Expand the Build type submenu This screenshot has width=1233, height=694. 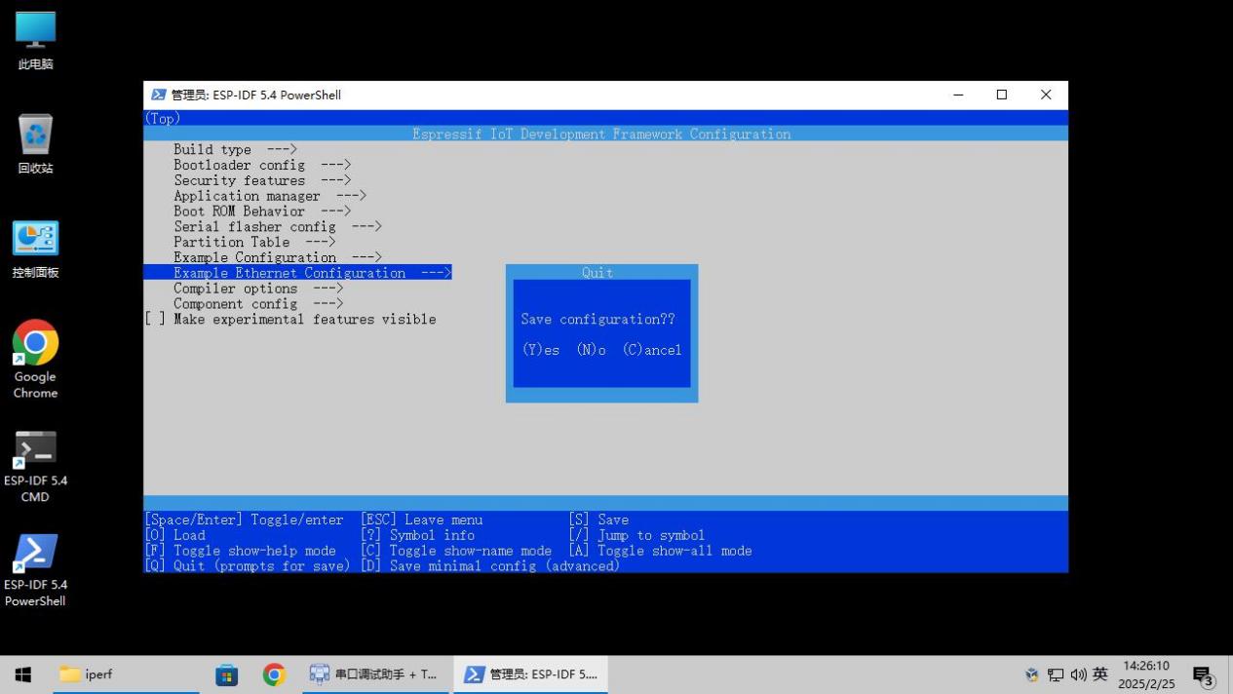pyautogui.click(x=234, y=150)
